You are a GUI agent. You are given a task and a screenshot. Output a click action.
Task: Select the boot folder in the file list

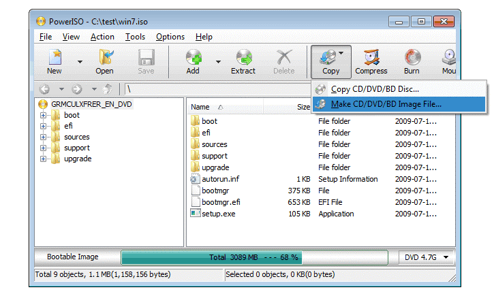[x=209, y=121]
